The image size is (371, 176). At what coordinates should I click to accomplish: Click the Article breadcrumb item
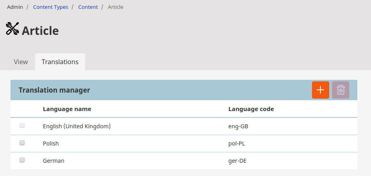point(116,7)
